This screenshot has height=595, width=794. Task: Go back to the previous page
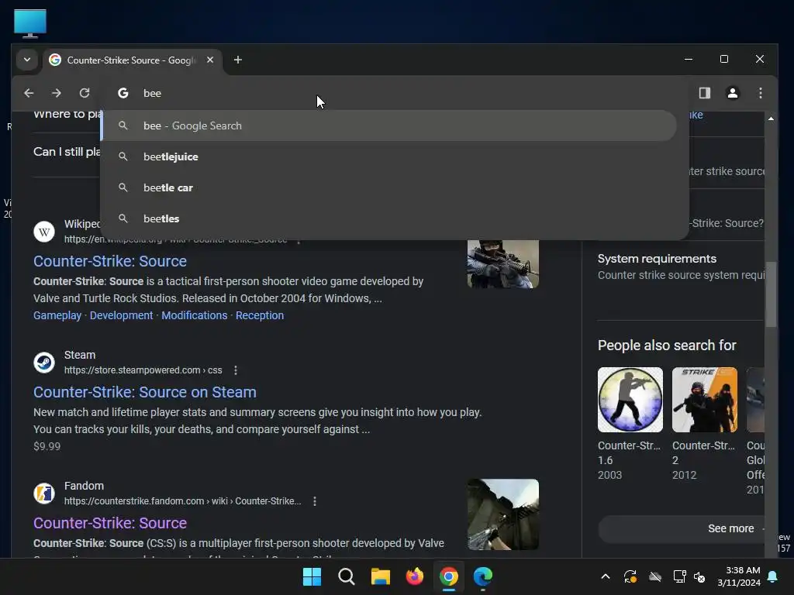click(29, 93)
